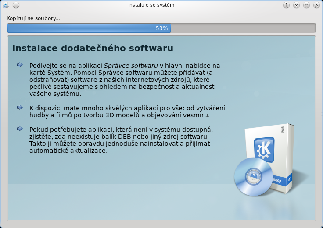
Task: Click the paragraph starting 'K dispozici máte mnoho'
Action: tap(127, 112)
